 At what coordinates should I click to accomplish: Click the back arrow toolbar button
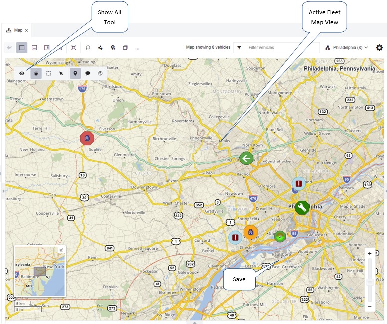point(9,48)
